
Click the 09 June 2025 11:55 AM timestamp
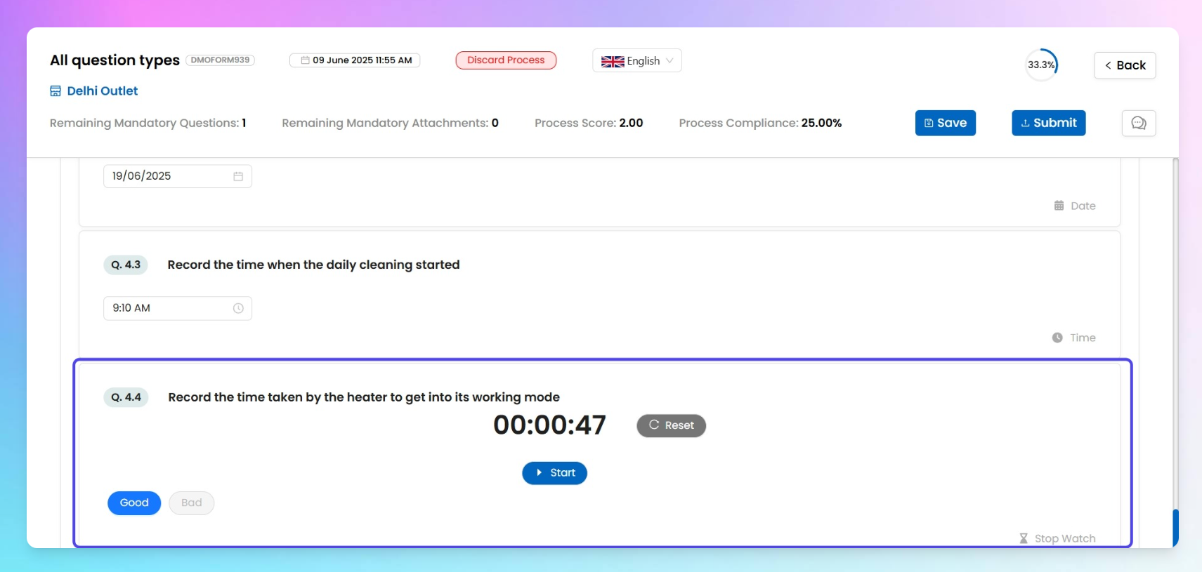(x=355, y=60)
